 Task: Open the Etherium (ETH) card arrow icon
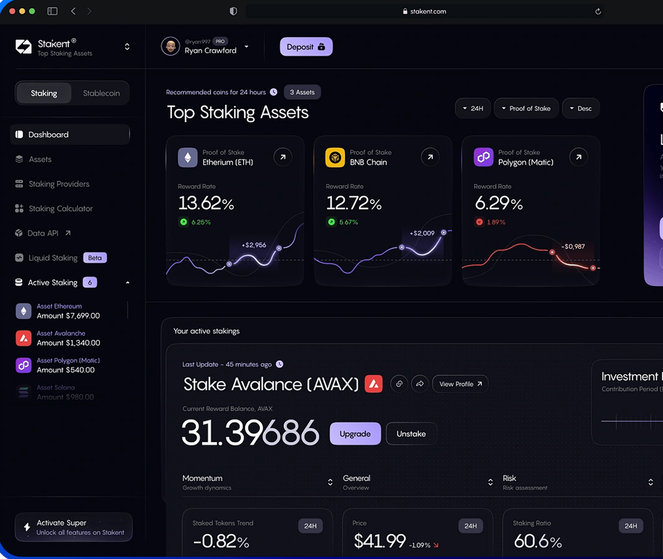pos(283,157)
